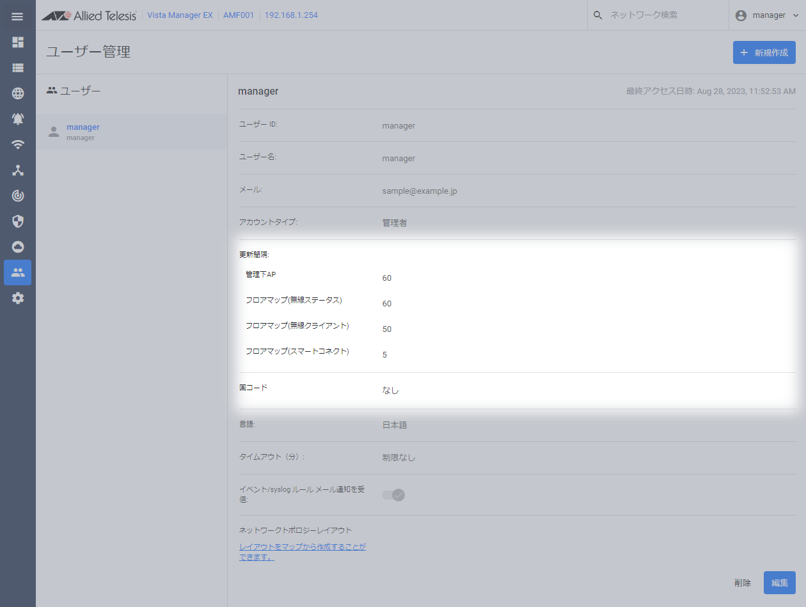Open the security shield icon

coord(18,221)
